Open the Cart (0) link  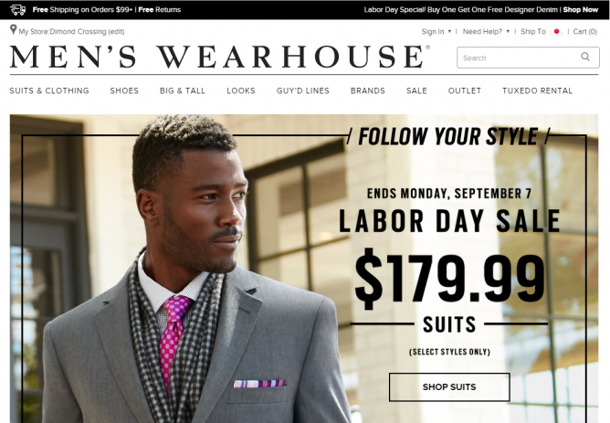584,32
